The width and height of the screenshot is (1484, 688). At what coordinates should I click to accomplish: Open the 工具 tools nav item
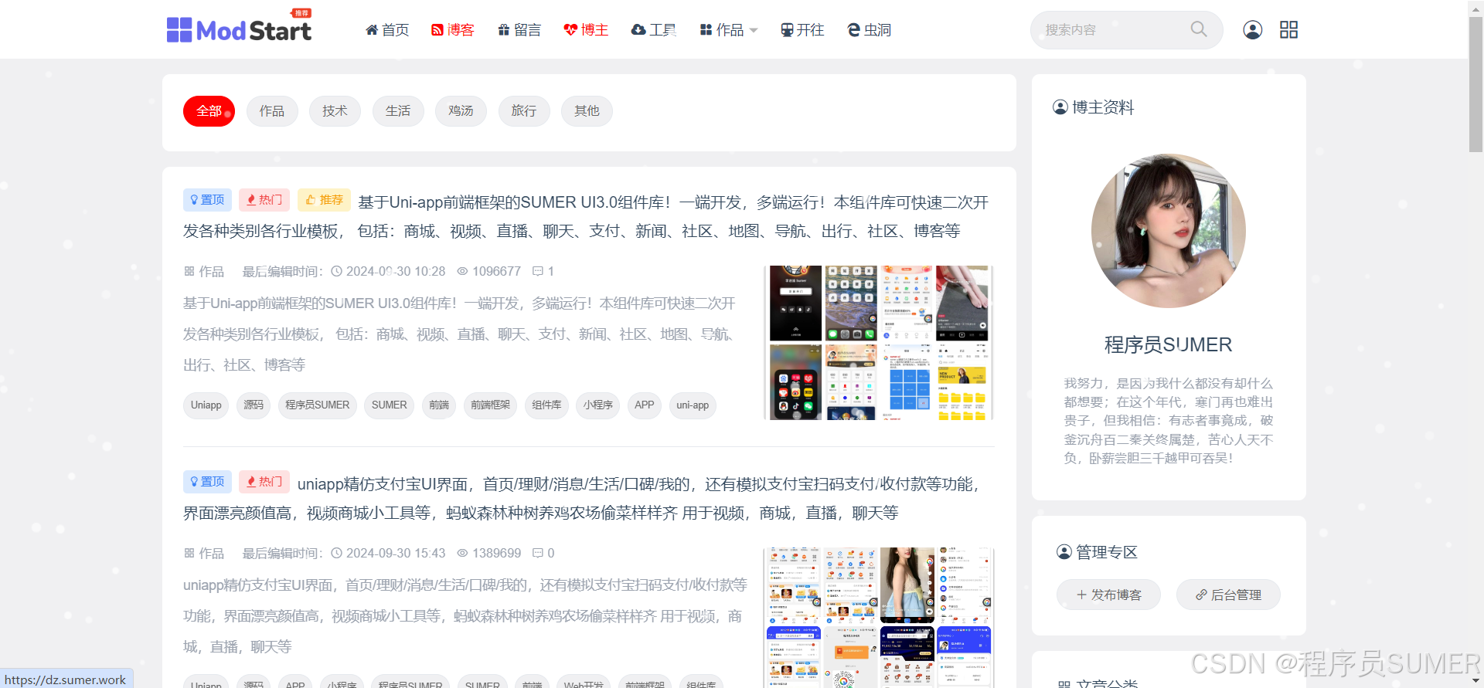654,29
